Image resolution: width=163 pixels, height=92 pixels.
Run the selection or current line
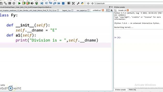pos(32,3)
